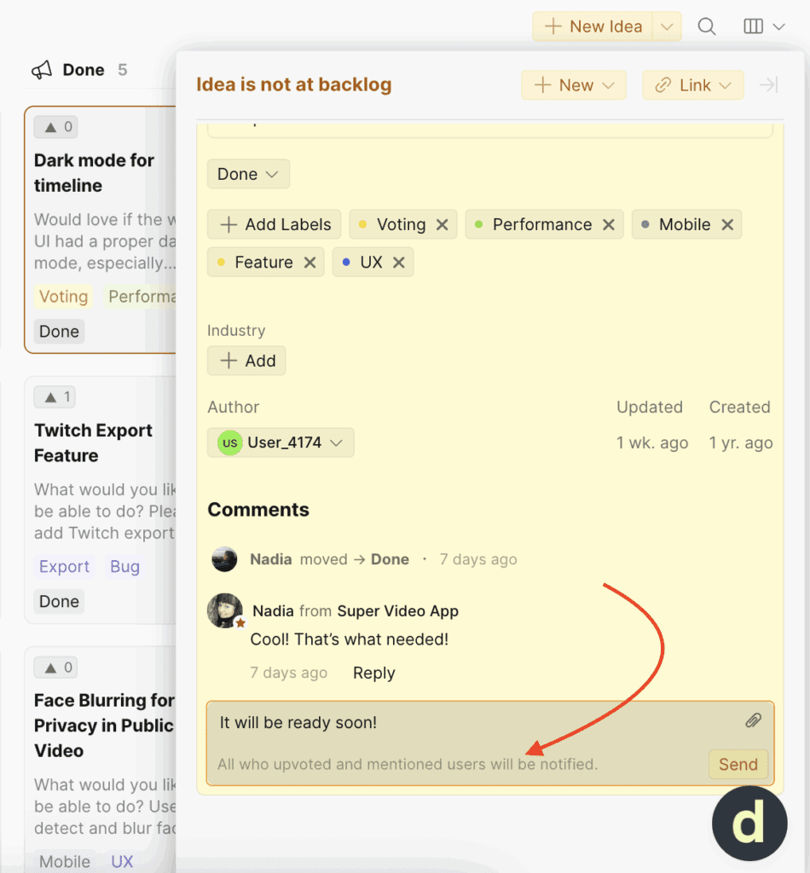Remove the Mobile label chip
Image resolution: width=810 pixels, height=873 pixels.
click(x=727, y=225)
